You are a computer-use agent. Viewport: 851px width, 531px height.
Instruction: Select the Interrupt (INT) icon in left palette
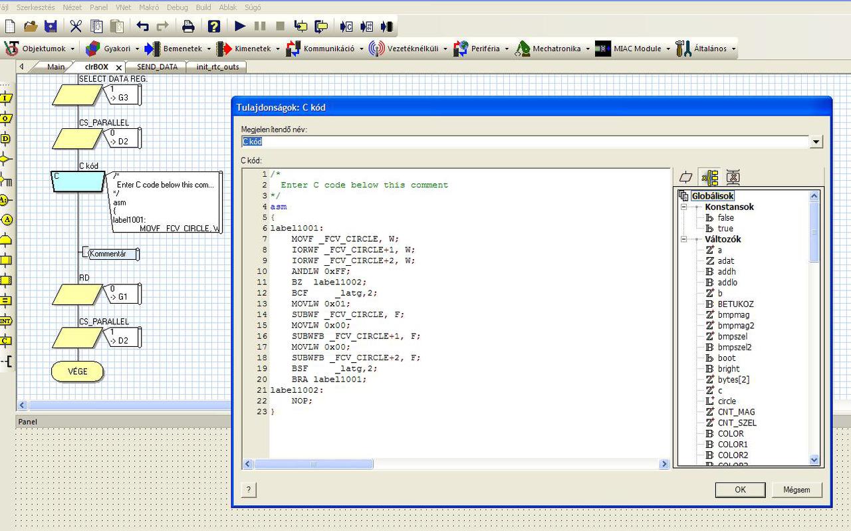pos(5,320)
